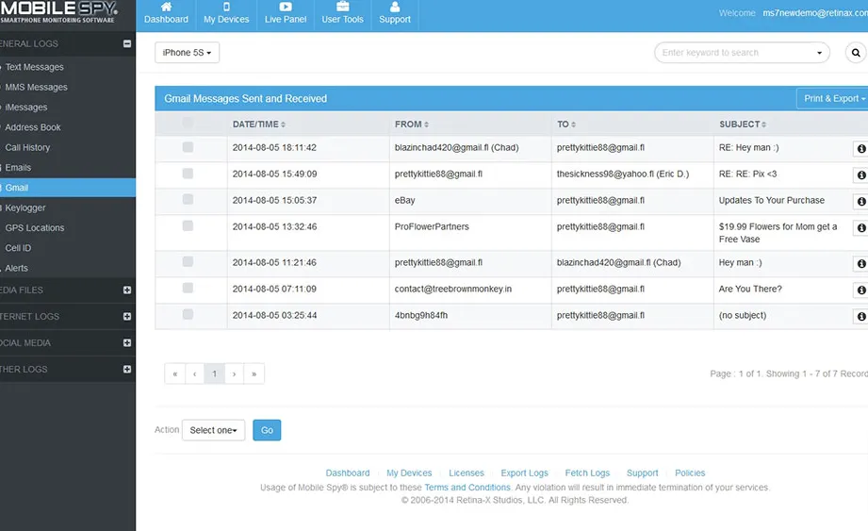Click the User Tools briefcase icon
This screenshot has height=531, width=868.
(x=343, y=7)
